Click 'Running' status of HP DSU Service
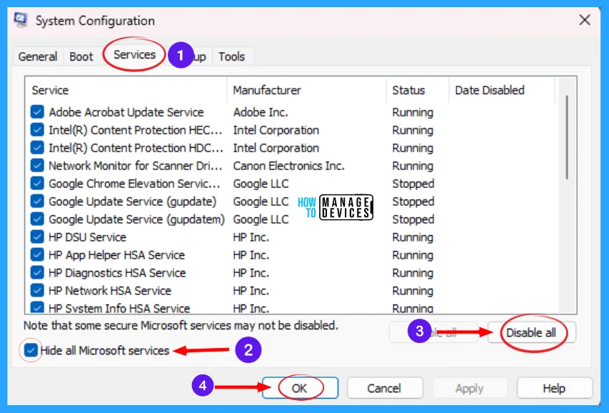The image size is (609, 413). [413, 237]
